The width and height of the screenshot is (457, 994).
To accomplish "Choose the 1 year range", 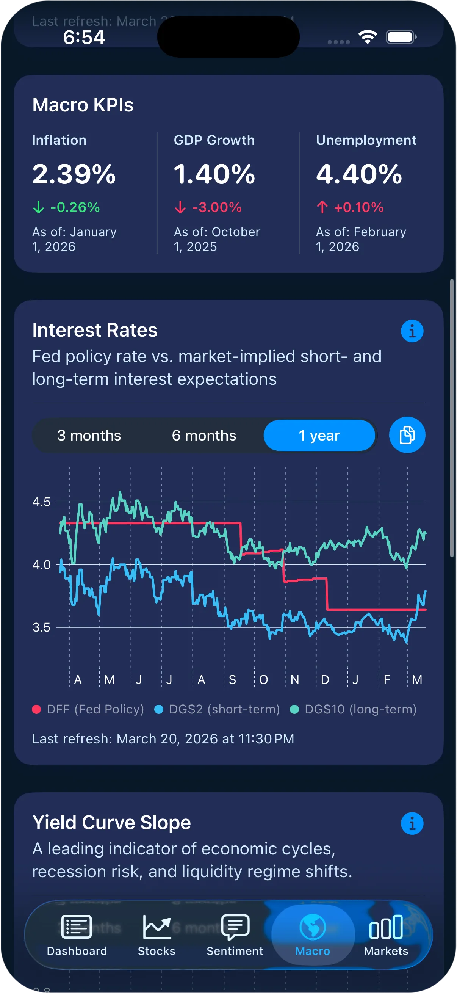I will pyautogui.click(x=319, y=435).
